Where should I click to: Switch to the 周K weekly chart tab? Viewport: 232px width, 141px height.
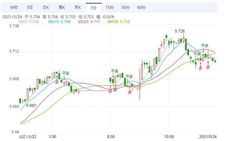[62, 7]
